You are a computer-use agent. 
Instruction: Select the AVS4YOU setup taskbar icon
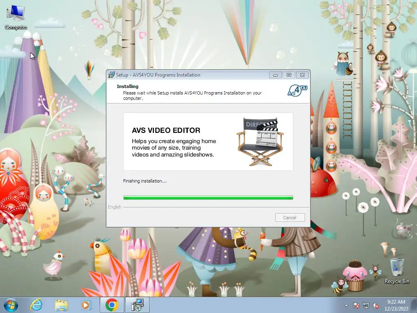point(137,305)
